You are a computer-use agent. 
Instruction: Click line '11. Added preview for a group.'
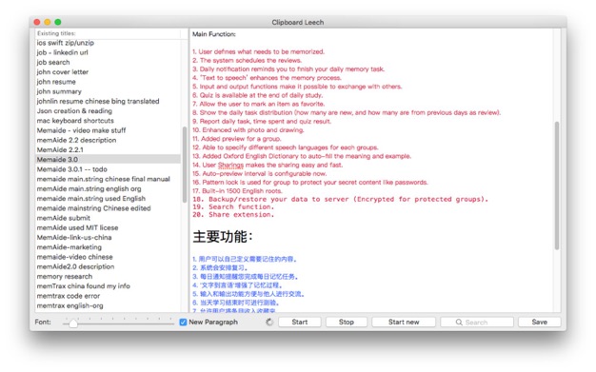(x=236, y=139)
